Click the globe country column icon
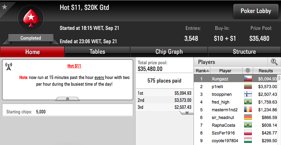Image resolution: width=281 pixels, height=145 pixels. click(x=248, y=71)
